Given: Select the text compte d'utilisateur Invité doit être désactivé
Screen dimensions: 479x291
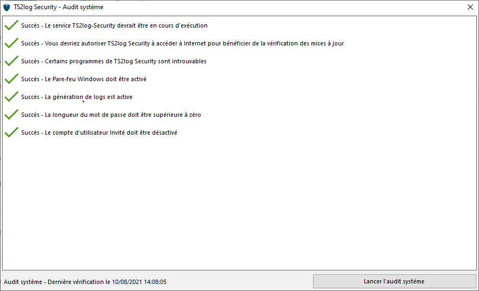Looking at the screenshot, I should 99,133.
